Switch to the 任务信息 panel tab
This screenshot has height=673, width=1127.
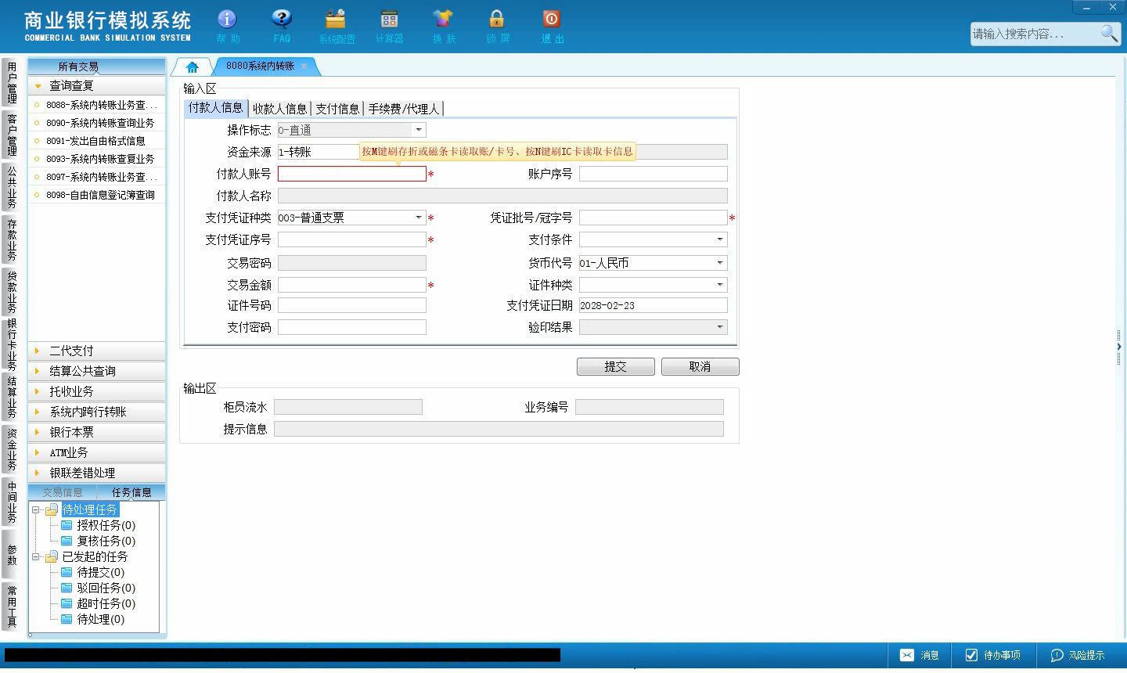[131, 492]
